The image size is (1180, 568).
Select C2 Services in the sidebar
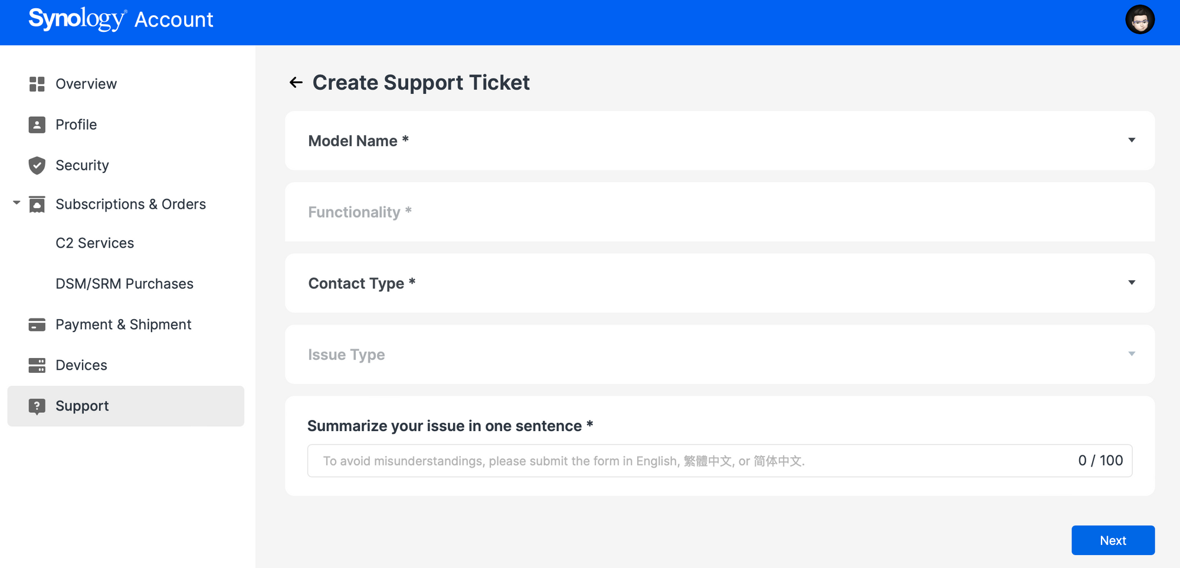tap(95, 243)
